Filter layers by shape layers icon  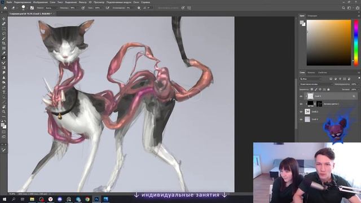click(x=345, y=79)
